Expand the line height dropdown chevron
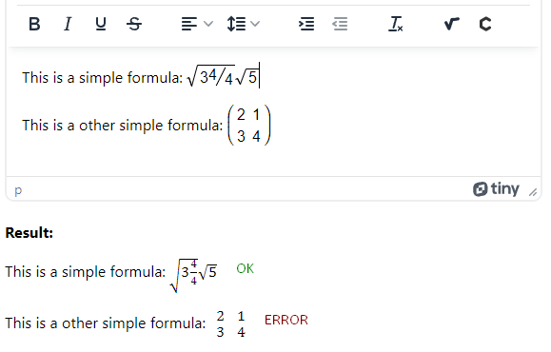 click(x=255, y=24)
